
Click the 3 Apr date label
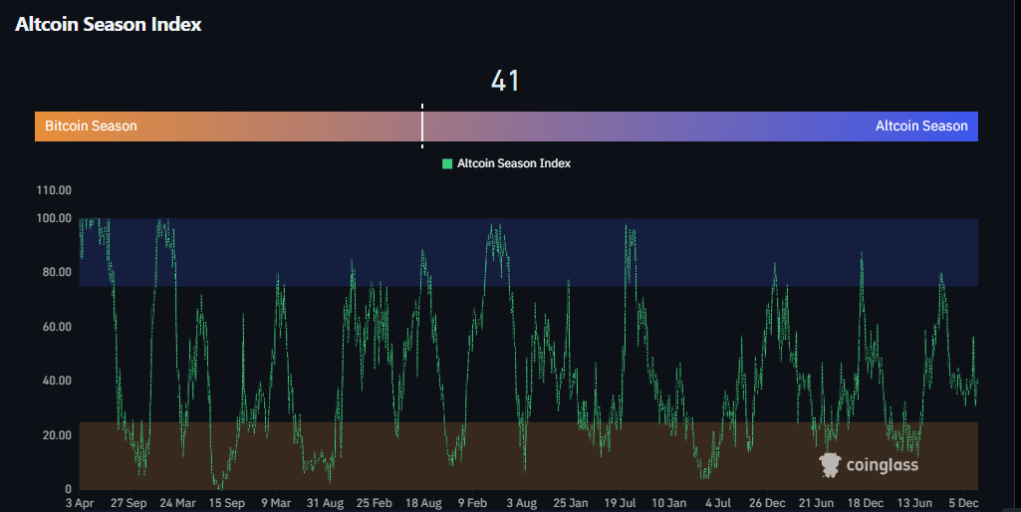(80, 503)
